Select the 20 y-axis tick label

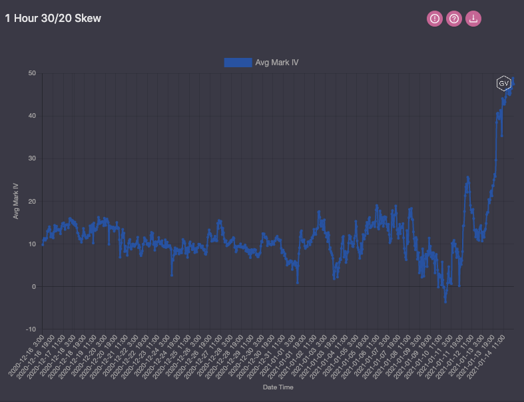point(32,201)
